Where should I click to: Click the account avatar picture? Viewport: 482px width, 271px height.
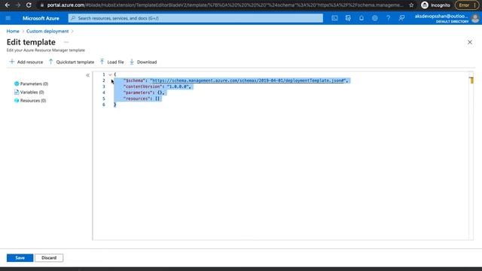[x=475, y=18]
